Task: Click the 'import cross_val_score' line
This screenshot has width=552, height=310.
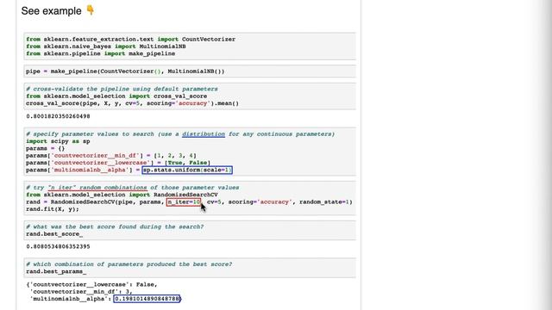Action: (x=116, y=96)
